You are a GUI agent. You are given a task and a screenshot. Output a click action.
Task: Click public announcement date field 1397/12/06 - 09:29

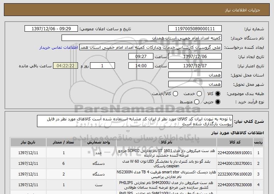pyautogui.click(x=51, y=29)
